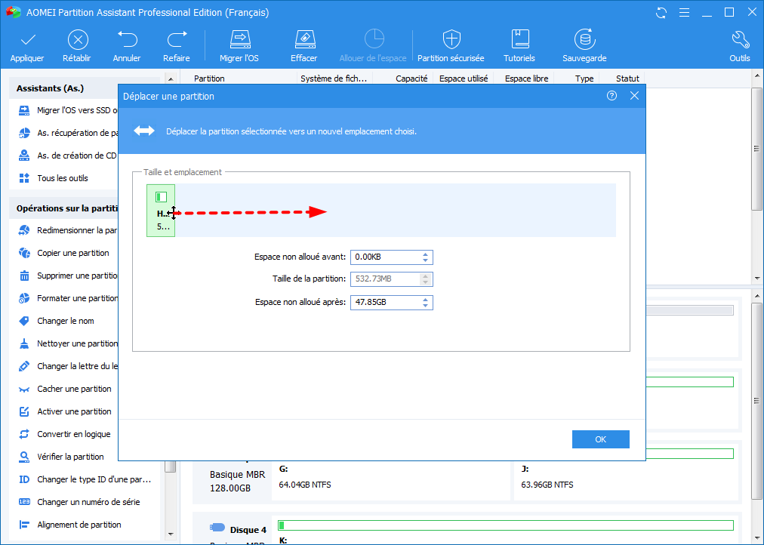Image resolution: width=764 pixels, height=545 pixels.
Task: Click the Annuler undo icon
Action: pyautogui.click(x=127, y=39)
